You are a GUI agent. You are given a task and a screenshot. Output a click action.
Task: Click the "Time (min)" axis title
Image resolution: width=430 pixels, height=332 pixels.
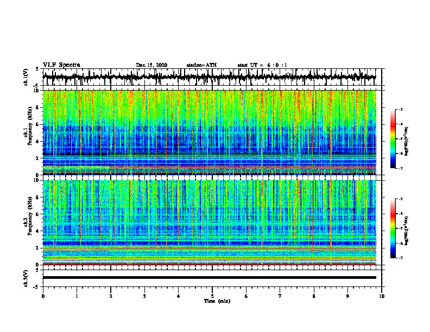[217, 301]
